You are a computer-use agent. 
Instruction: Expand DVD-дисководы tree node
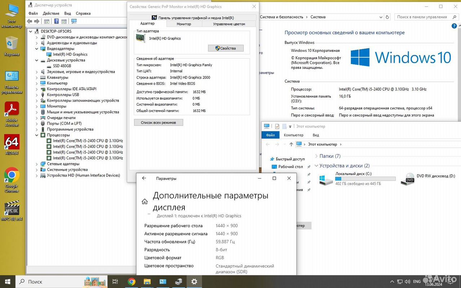[x=37, y=37]
